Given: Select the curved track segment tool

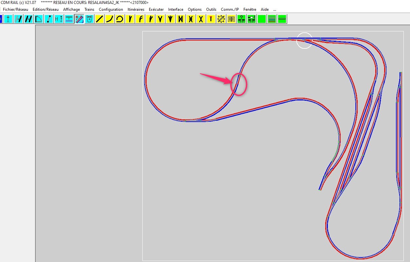Looking at the screenshot, I should click(110, 19).
